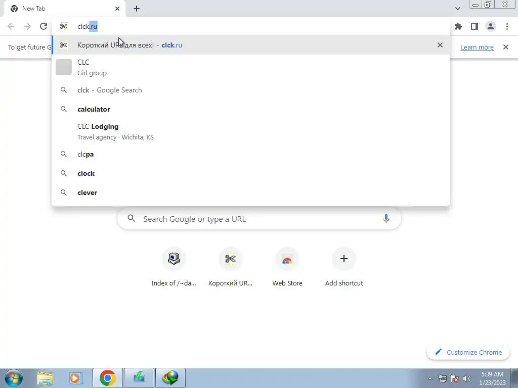Open the network tray icon
The image size is (518, 388).
(442, 378)
